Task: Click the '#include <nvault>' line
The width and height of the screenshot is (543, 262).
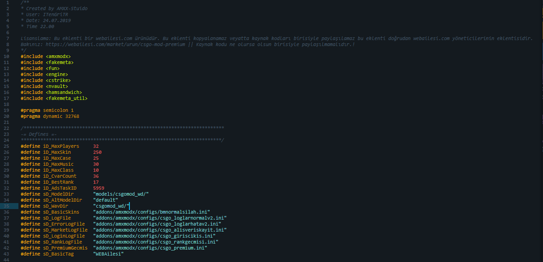Action: coord(44,86)
